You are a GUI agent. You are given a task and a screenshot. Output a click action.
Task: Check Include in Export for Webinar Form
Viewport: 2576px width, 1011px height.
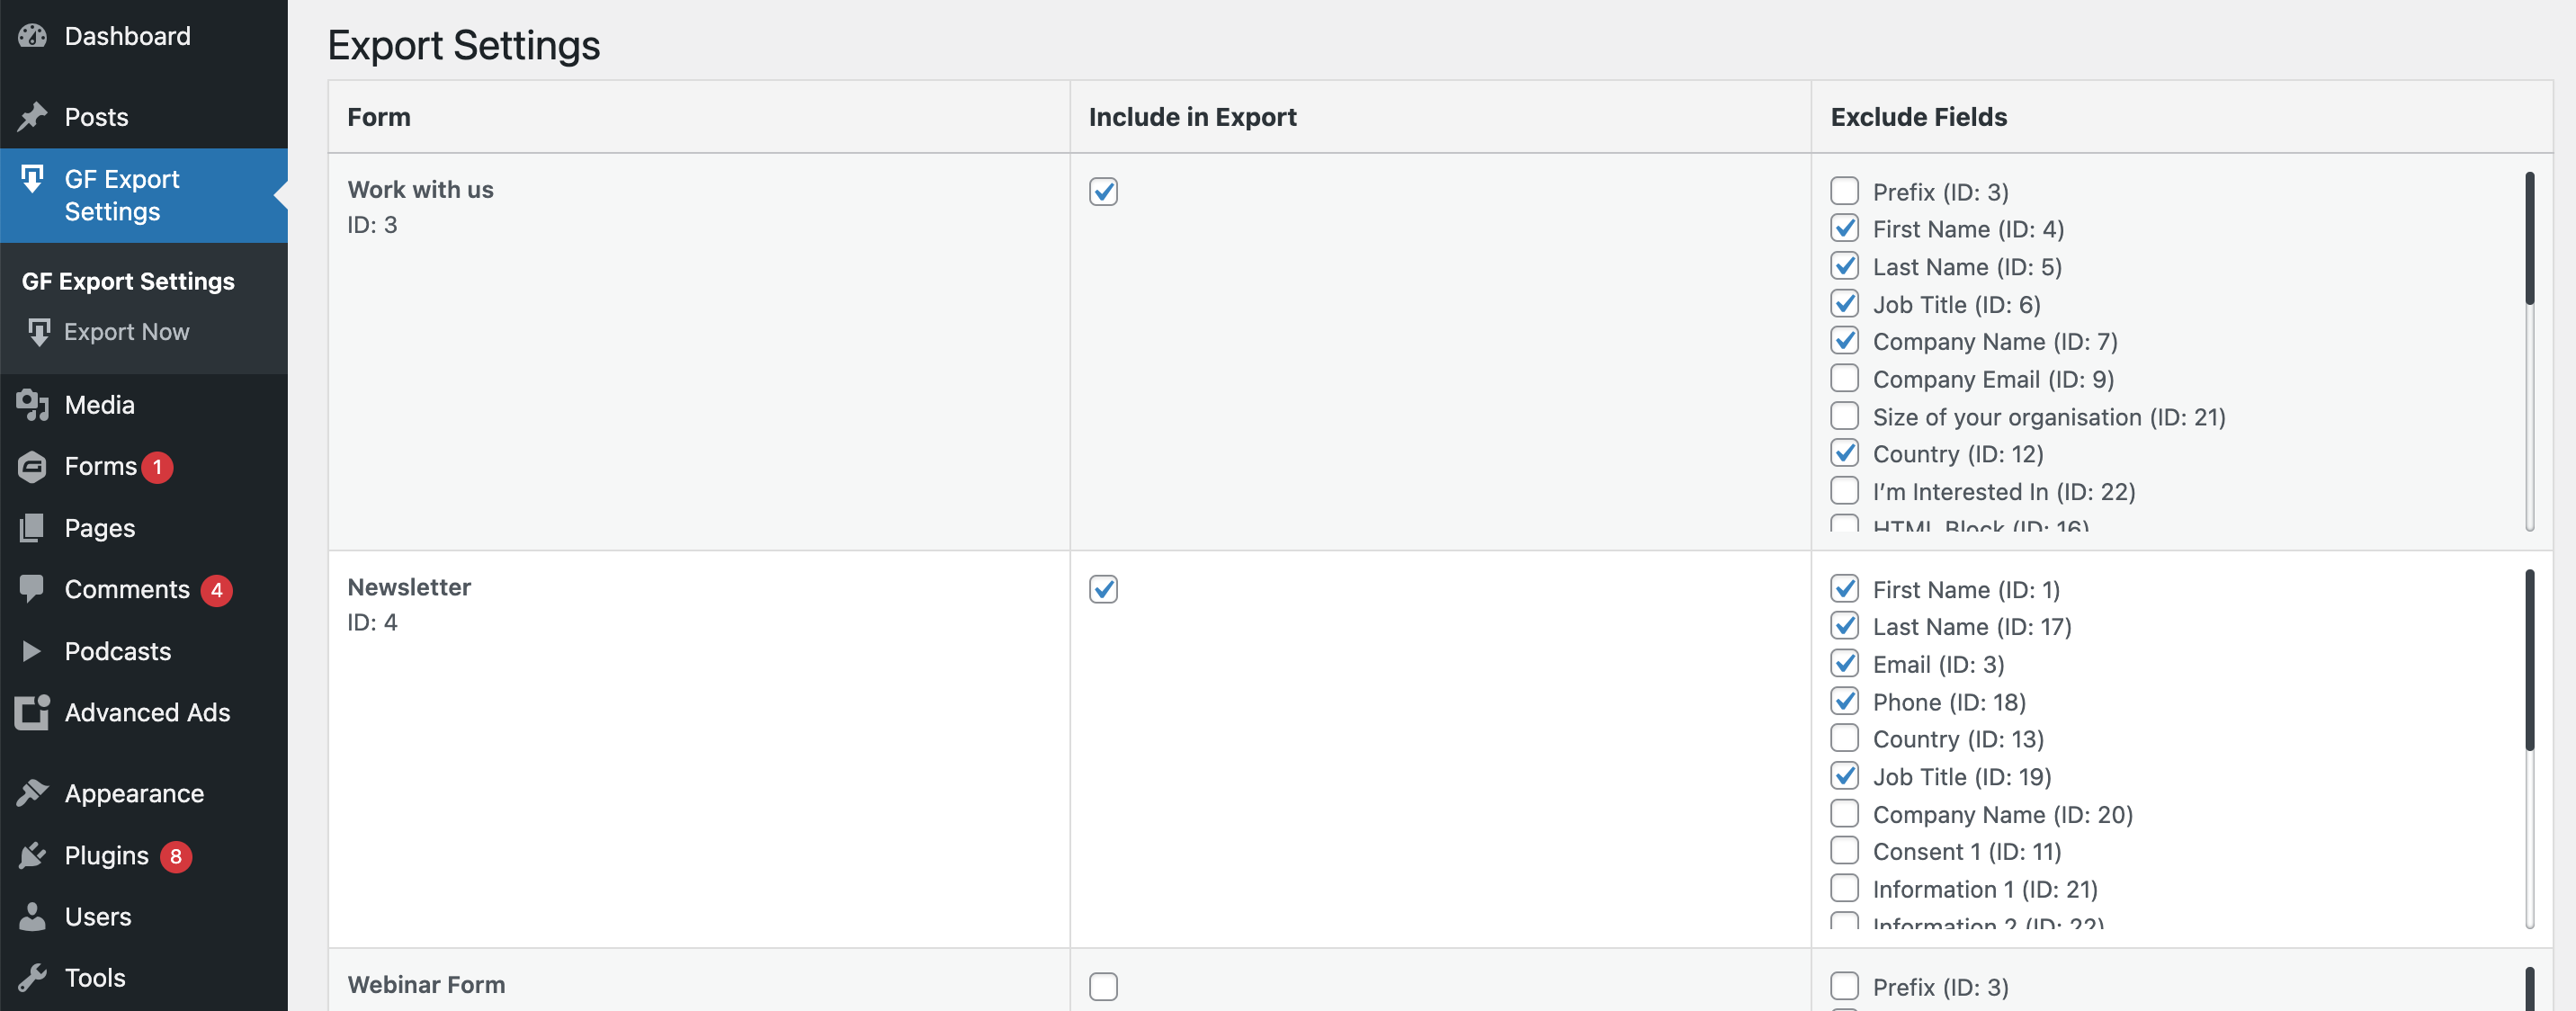click(1103, 986)
